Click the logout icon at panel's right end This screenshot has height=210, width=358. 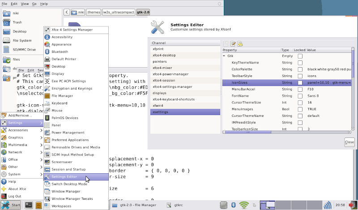click(353, 205)
